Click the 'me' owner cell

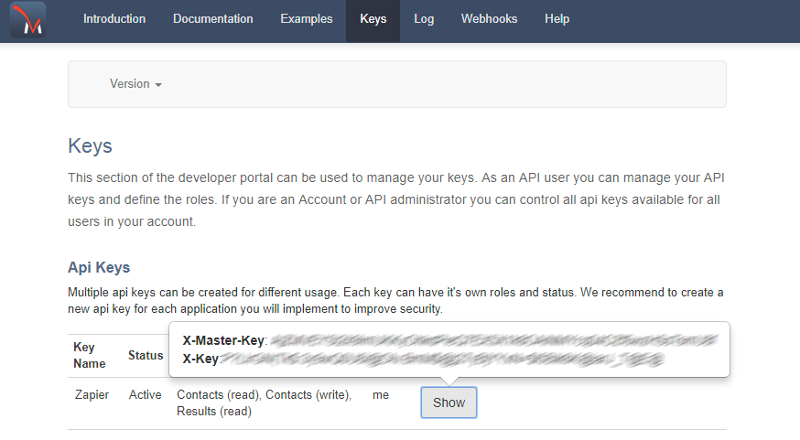click(381, 395)
